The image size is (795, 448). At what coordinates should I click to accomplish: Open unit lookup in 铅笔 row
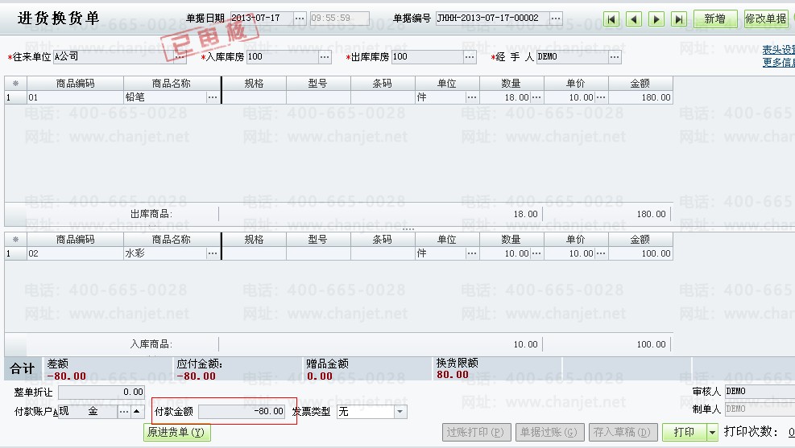[472, 97]
